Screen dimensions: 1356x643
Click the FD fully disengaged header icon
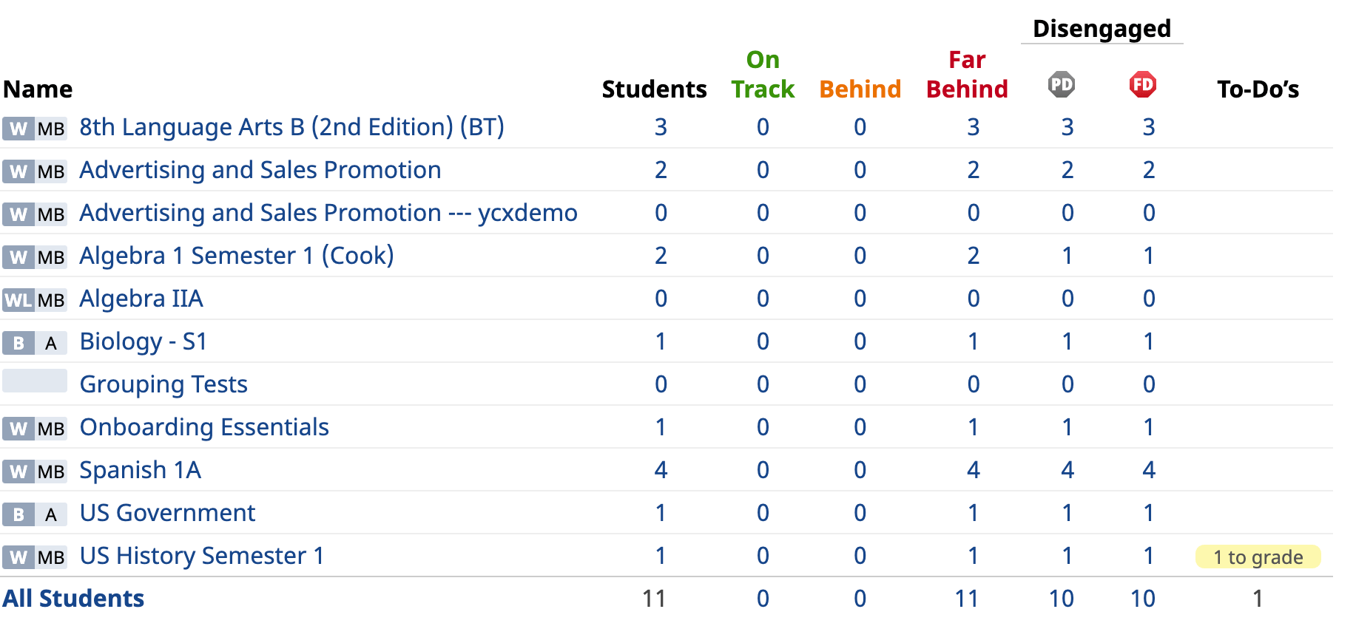(1142, 84)
